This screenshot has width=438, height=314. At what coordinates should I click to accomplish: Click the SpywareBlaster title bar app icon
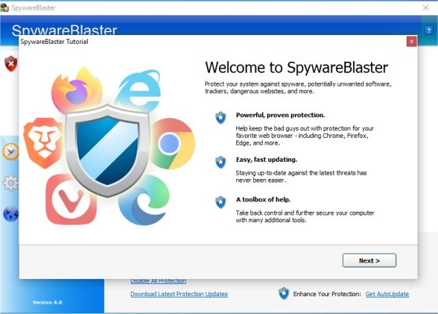coord(5,8)
